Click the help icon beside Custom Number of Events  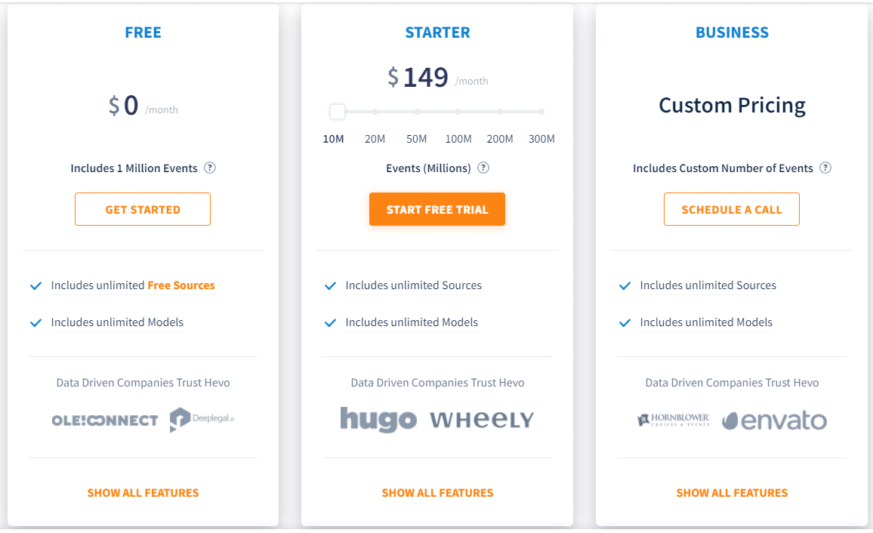click(x=827, y=168)
